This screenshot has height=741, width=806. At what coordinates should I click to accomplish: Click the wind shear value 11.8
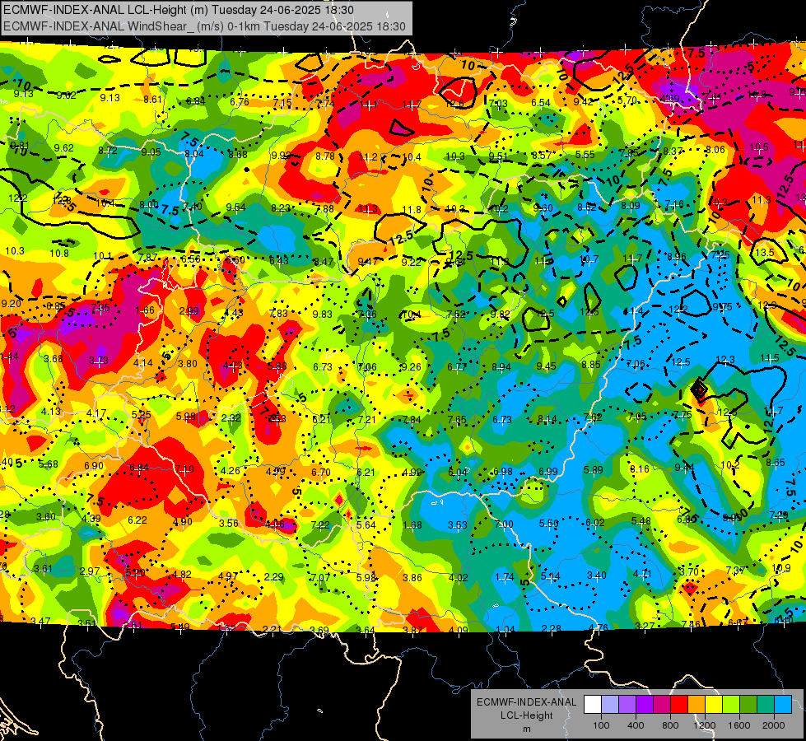[412, 210]
